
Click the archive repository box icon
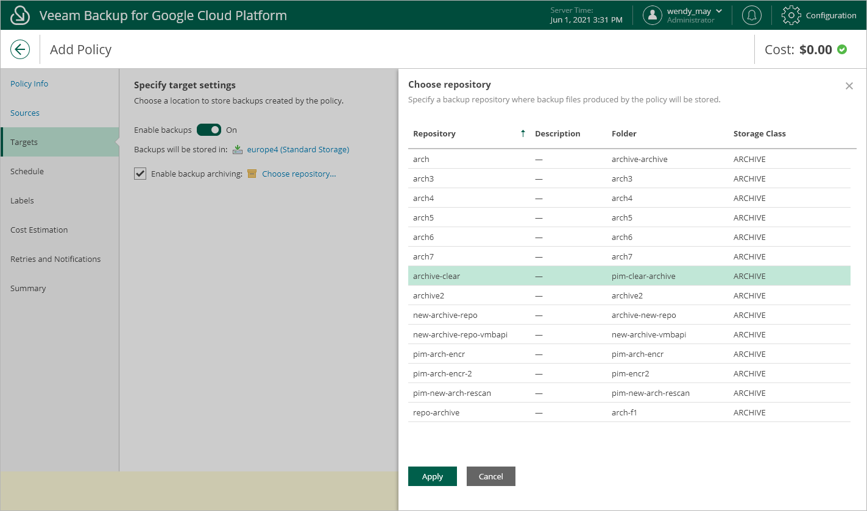tap(252, 174)
